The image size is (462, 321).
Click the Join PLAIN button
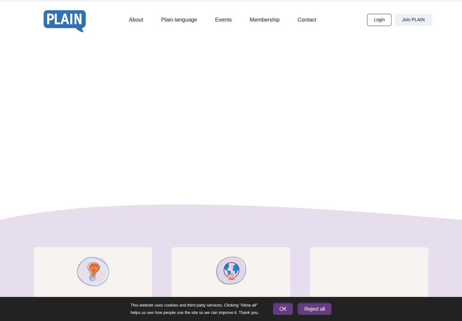tap(413, 20)
